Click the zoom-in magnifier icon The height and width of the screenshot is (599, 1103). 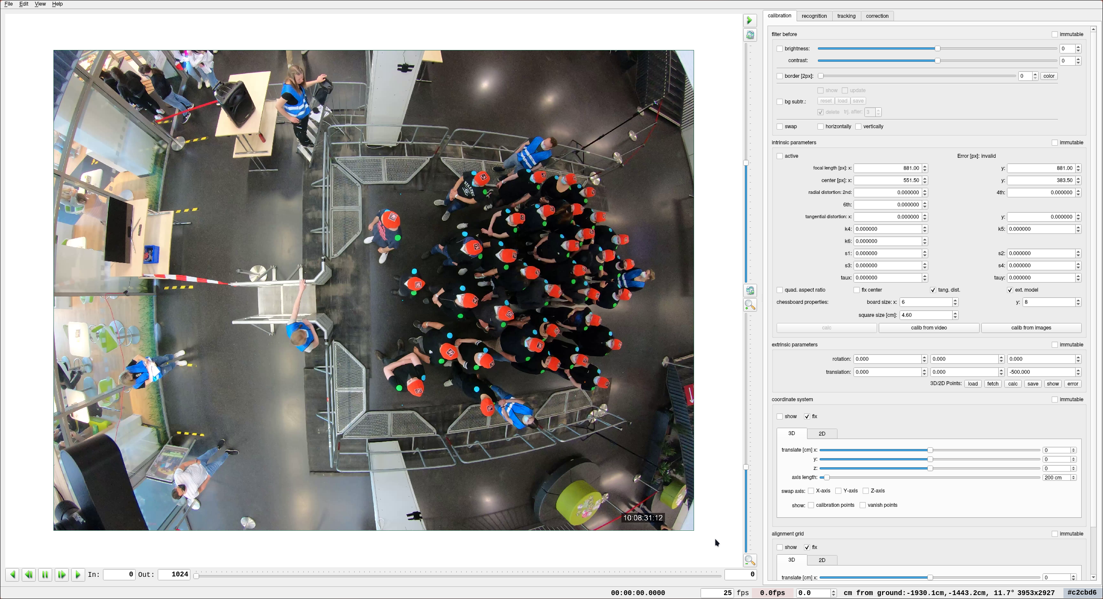[750, 305]
